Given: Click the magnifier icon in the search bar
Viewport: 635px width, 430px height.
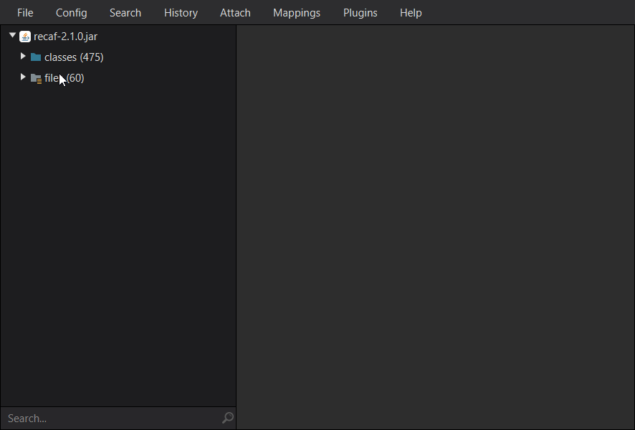Looking at the screenshot, I should [x=227, y=418].
